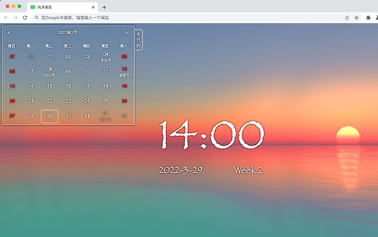Reload the current page
378x237 pixels.
[x=24, y=17]
